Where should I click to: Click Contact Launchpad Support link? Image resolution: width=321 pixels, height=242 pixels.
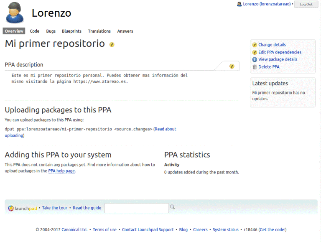(x=148, y=230)
